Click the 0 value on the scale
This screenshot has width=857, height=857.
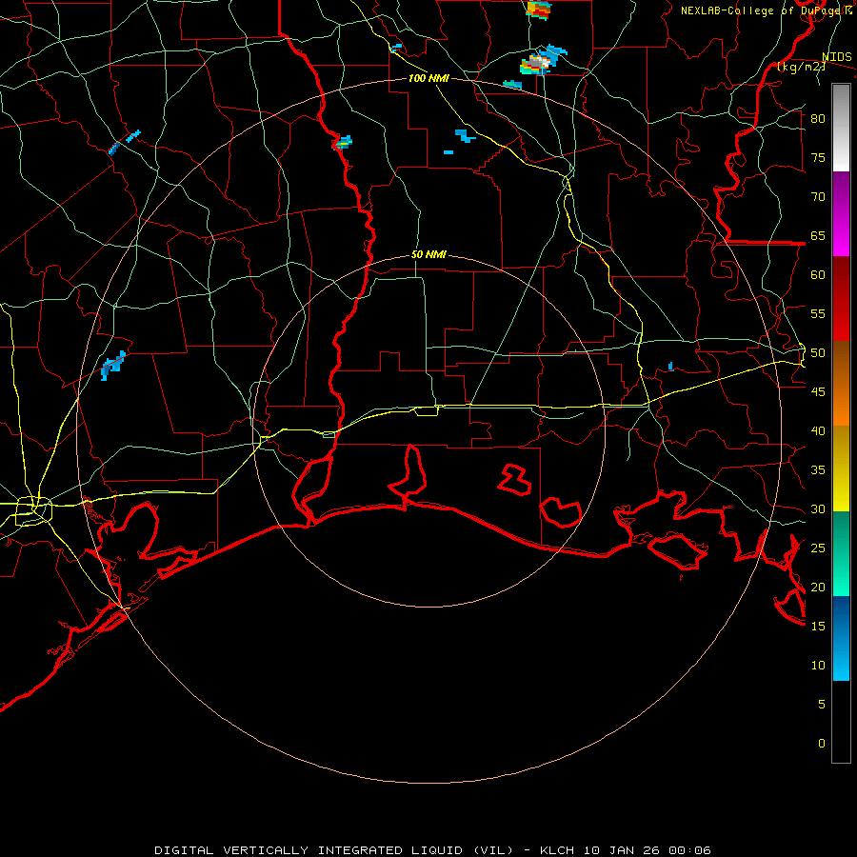[x=822, y=744]
